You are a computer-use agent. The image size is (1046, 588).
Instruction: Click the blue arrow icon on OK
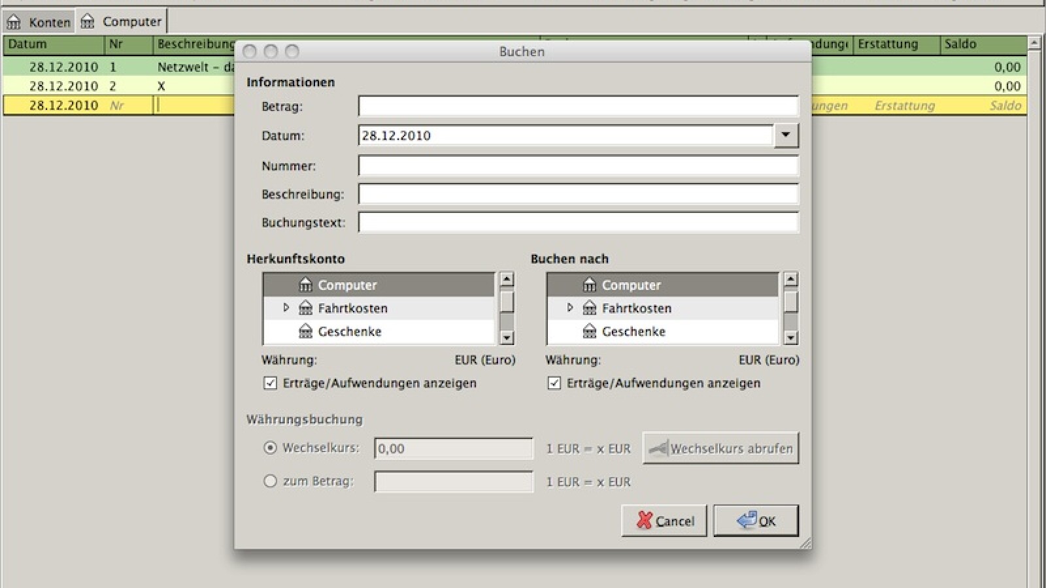(746, 520)
